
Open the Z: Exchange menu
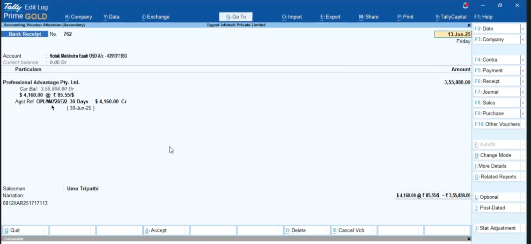[x=155, y=17]
